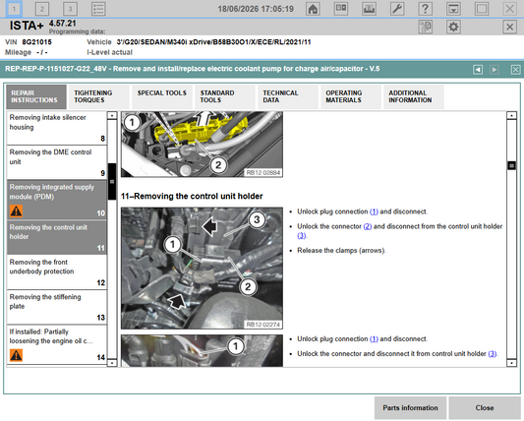Close the repair document with teal X
The height and width of the screenshot is (421, 524).
[x=516, y=70]
